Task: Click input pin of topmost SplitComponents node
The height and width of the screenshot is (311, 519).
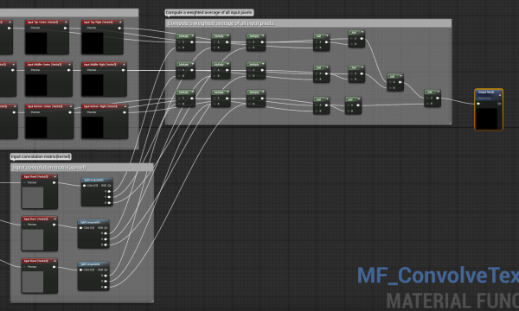Action: (x=85, y=186)
